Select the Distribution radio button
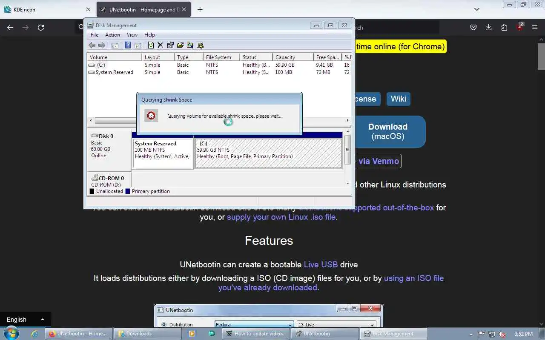 pos(164,325)
